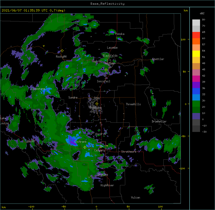Click the 100 tick on the right axis
The height and width of the screenshot is (210, 215).
(x=183, y=39)
